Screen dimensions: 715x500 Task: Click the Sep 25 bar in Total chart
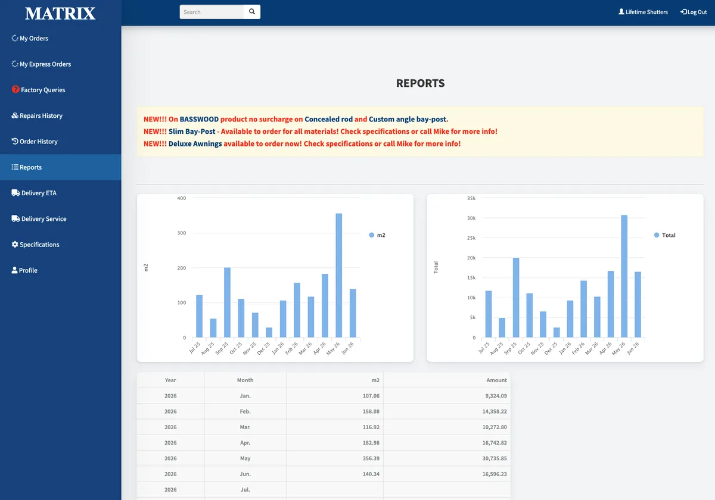516,298
